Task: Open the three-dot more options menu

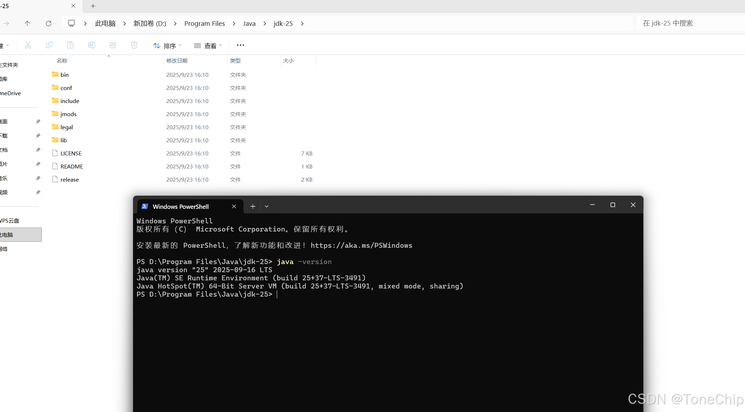Action: [x=240, y=45]
